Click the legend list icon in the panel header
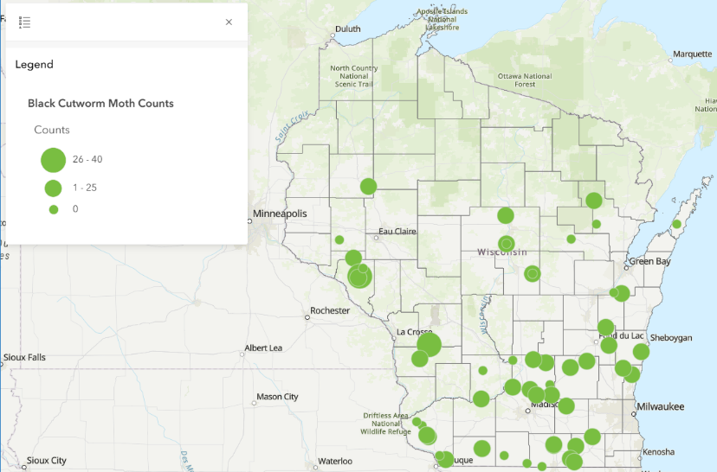Viewport: 717px width, 472px height. tap(25, 22)
